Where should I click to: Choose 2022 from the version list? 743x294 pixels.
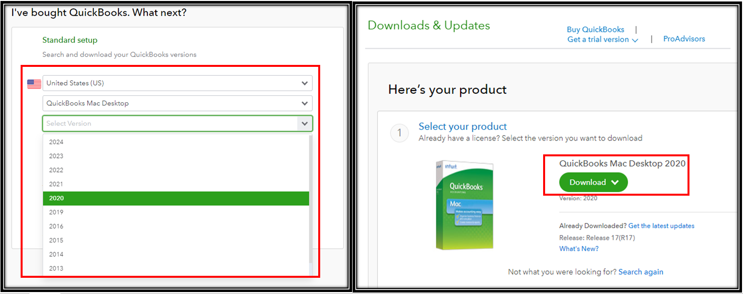[x=176, y=170]
